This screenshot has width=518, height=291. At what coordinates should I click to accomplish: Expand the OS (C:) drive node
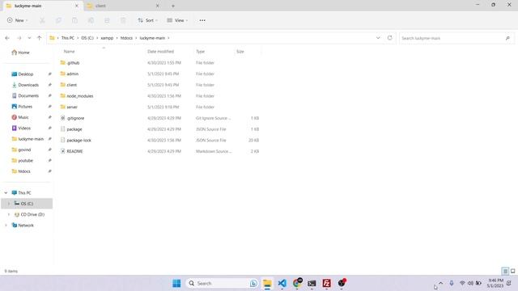click(x=9, y=204)
